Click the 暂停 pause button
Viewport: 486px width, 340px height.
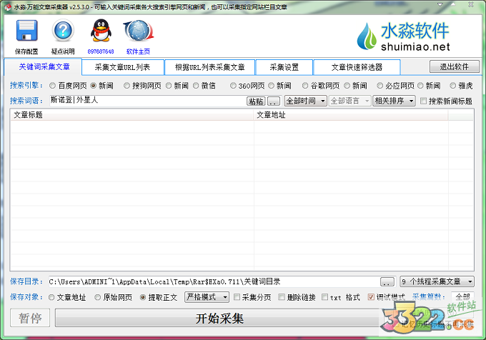(30, 318)
